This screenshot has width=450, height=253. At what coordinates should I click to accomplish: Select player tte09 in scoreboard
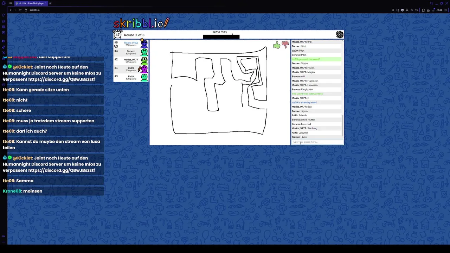[x=131, y=69]
